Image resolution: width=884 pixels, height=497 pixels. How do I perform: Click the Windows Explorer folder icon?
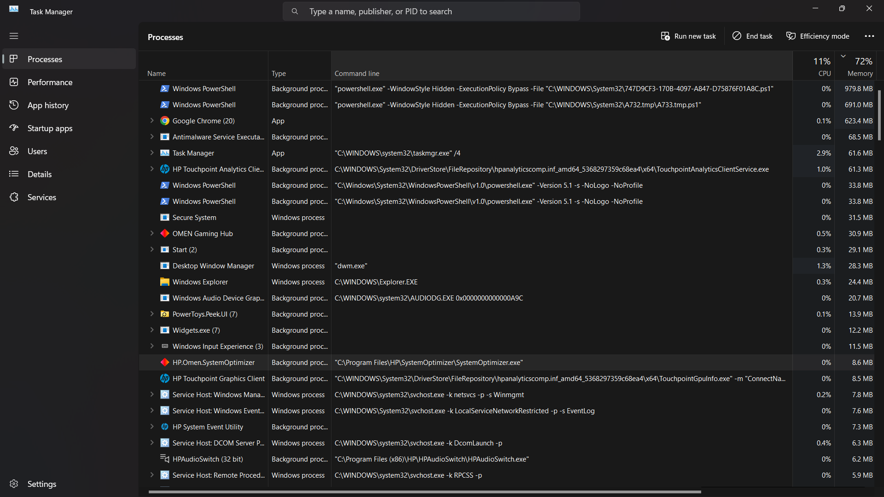point(165,282)
